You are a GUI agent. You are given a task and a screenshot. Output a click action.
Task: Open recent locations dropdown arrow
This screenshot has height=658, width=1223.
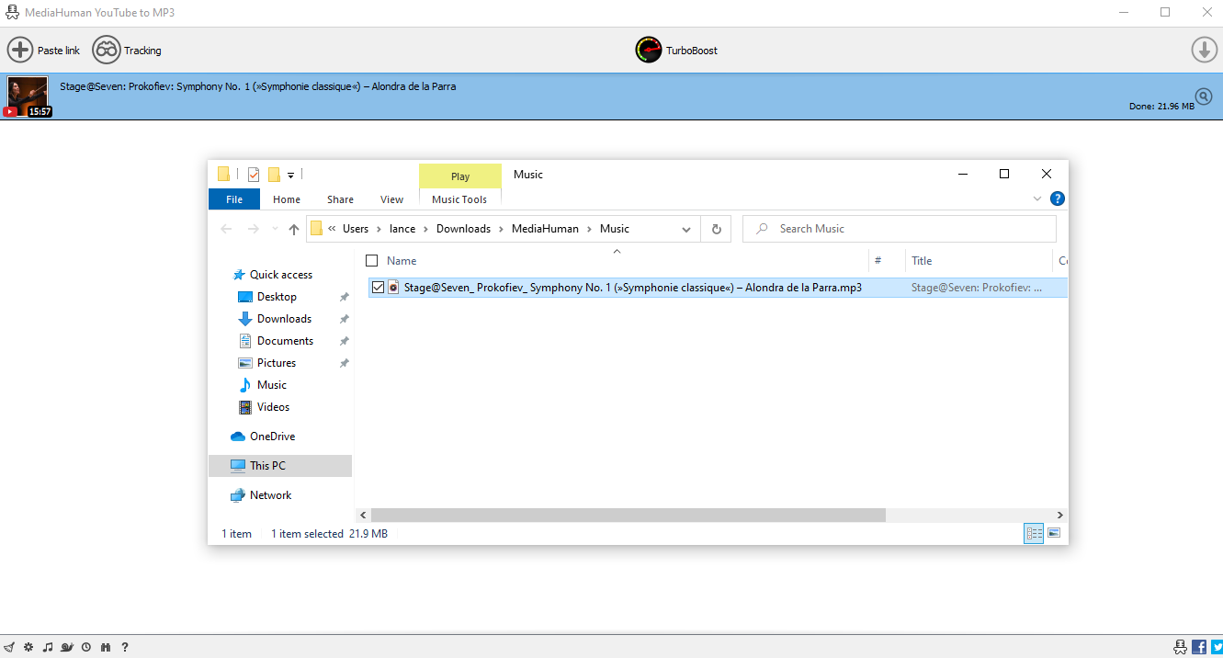(275, 230)
